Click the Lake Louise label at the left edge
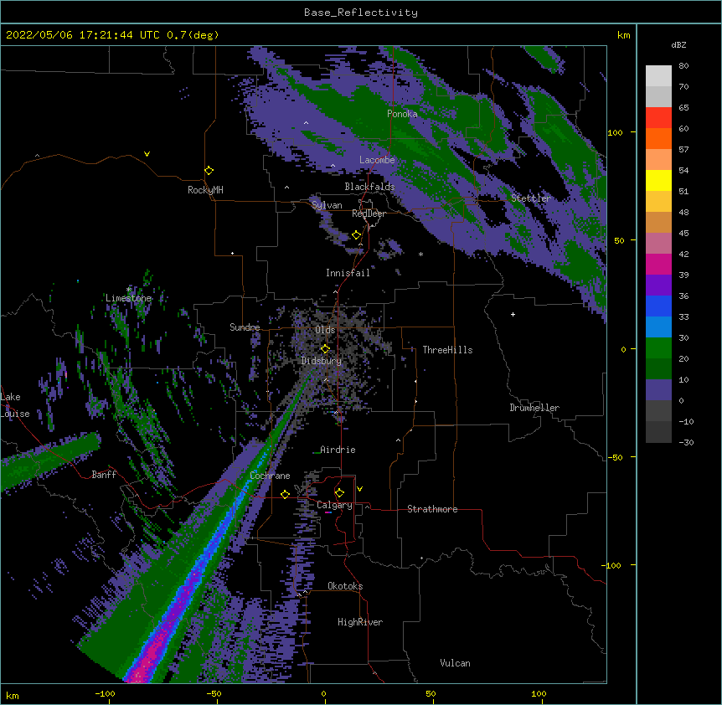722x705 pixels. tap(15, 405)
